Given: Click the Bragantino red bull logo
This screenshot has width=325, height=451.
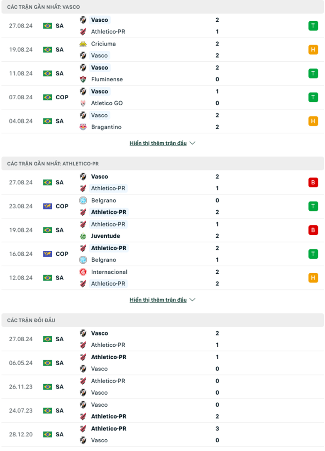Looking at the screenshot, I should [x=82, y=127].
